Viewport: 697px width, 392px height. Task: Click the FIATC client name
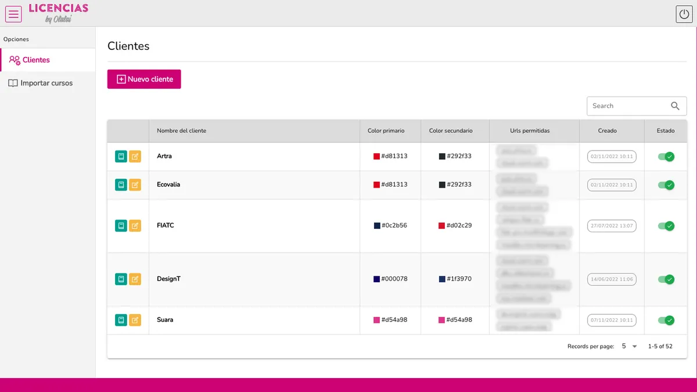pyautogui.click(x=166, y=225)
